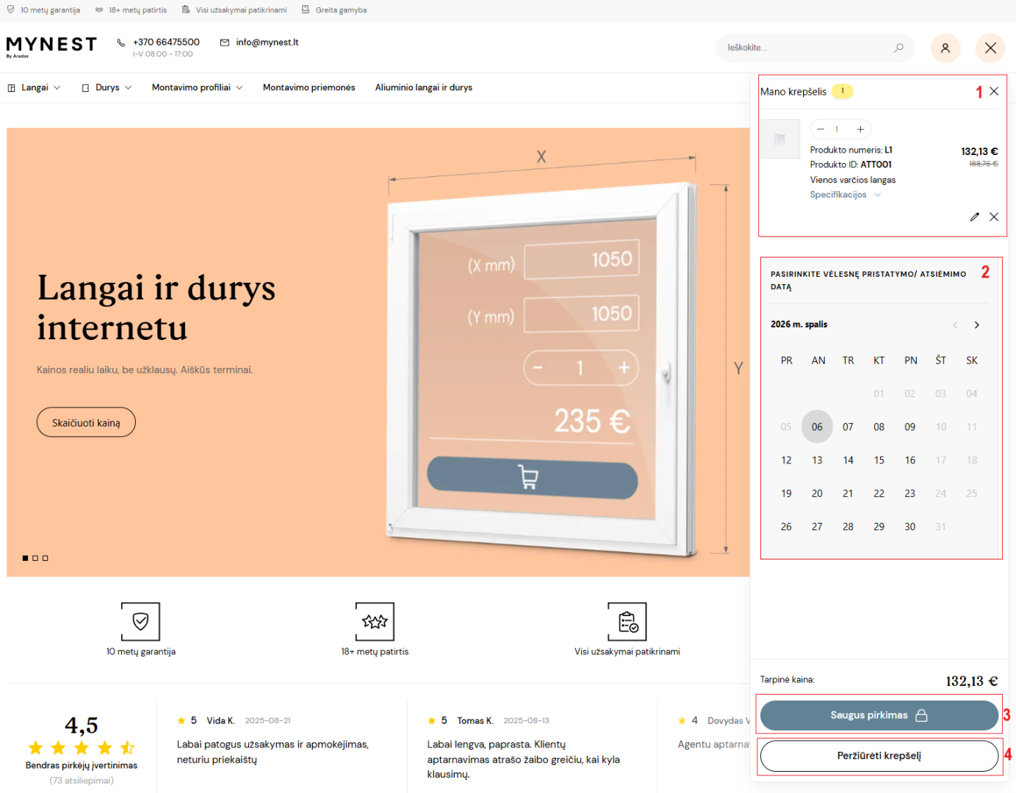The height and width of the screenshot is (793, 1016).
Task: Click the info@mynest.lt email link
Action: click(267, 43)
